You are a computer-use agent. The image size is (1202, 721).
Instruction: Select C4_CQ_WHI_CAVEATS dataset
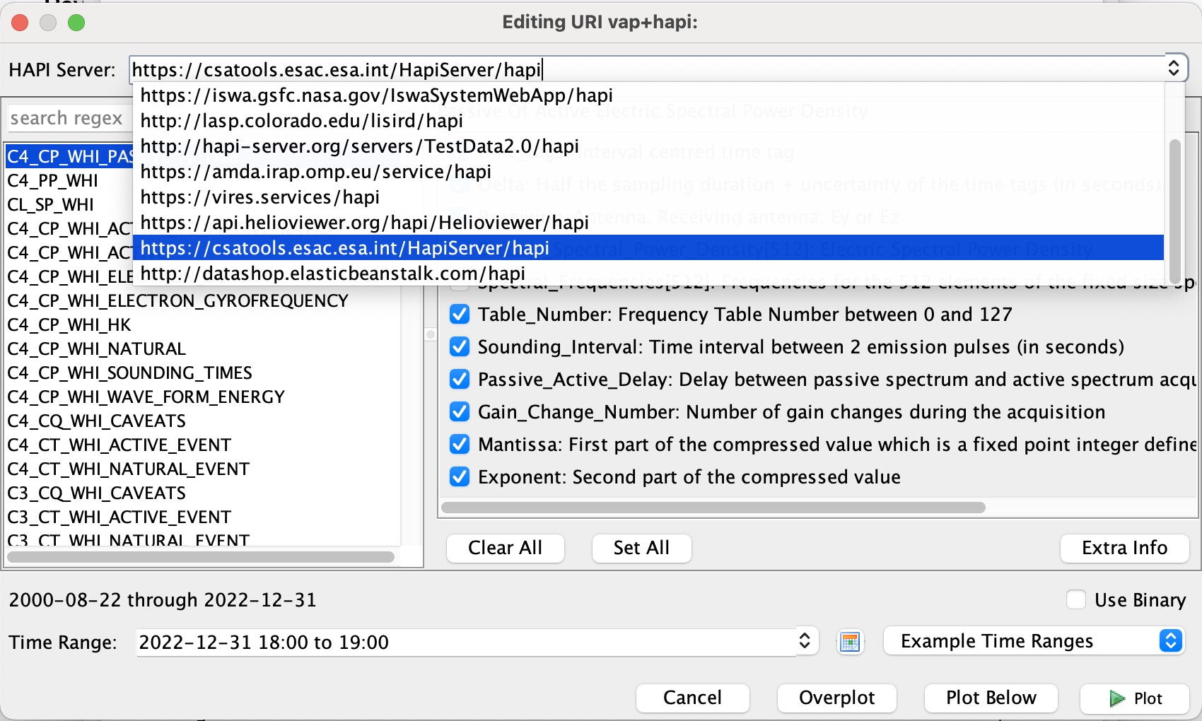[x=203, y=421]
